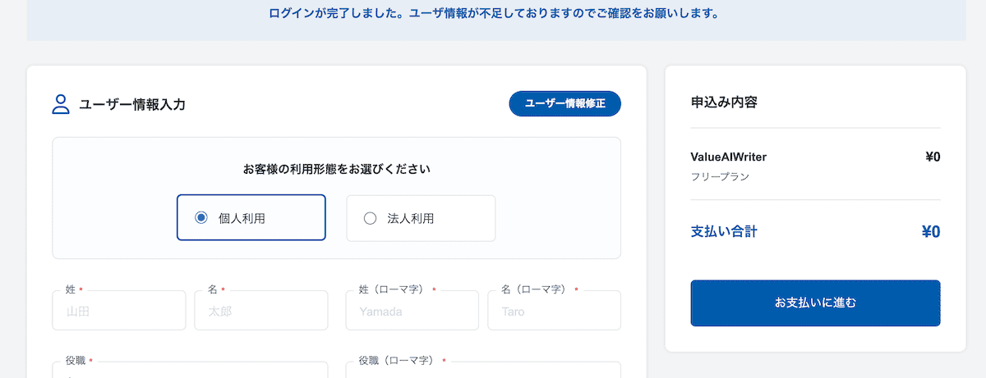Click the user profile icon beside ユーザー情報入力

point(61,104)
